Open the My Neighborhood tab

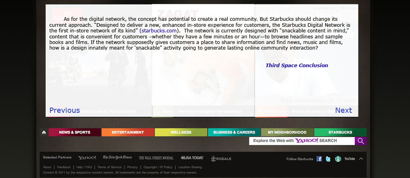tap(287, 132)
